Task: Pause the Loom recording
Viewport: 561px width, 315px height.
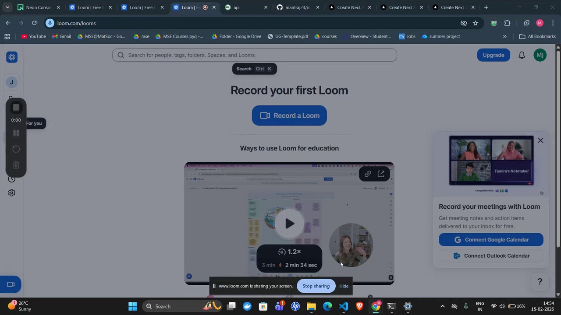Action: [16, 133]
